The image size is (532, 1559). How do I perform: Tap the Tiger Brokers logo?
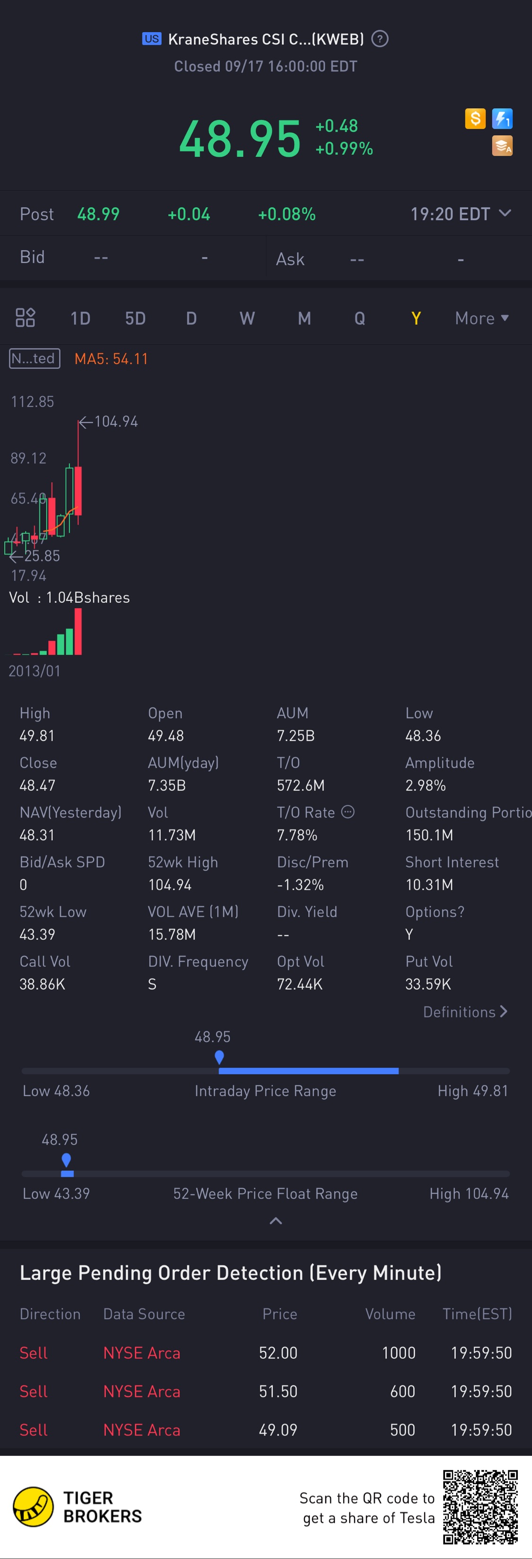34,1507
